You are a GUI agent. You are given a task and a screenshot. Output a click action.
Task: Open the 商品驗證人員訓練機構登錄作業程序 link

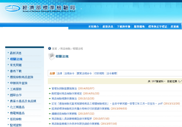coord(72,119)
